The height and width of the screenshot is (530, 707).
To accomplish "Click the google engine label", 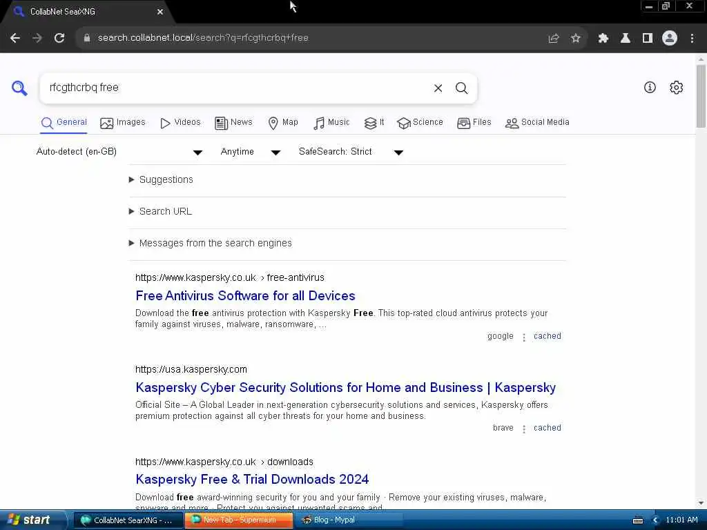I will (x=501, y=336).
